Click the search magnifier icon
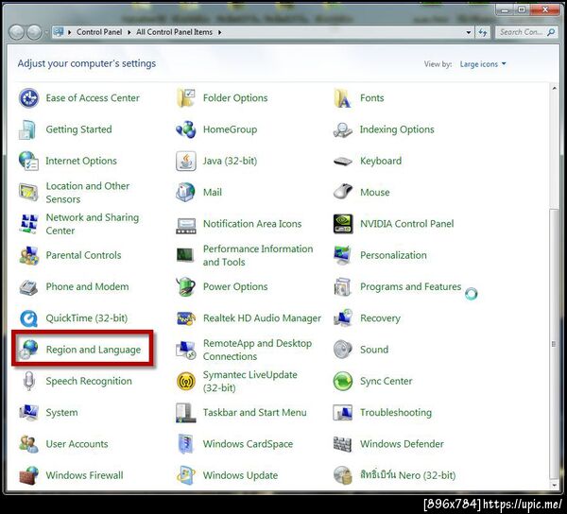The height and width of the screenshot is (514, 567). pos(551,32)
